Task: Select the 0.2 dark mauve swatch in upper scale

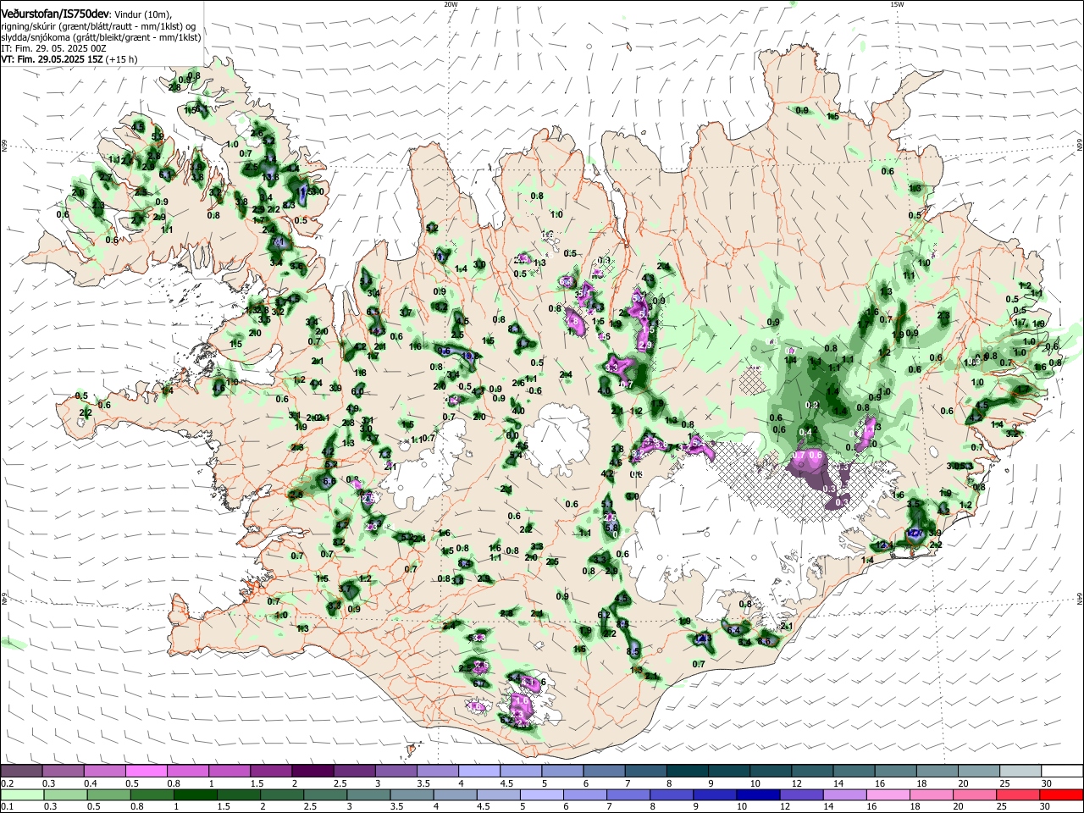Action: tap(21, 772)
